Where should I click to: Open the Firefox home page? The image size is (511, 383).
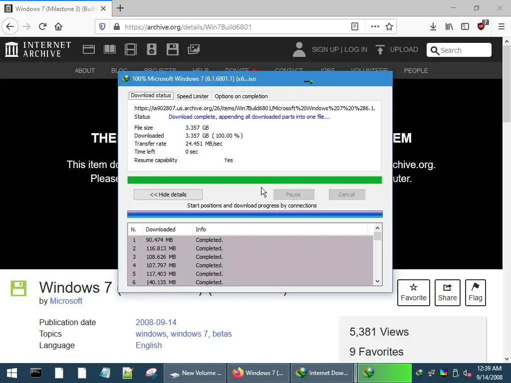pos(58,26)
